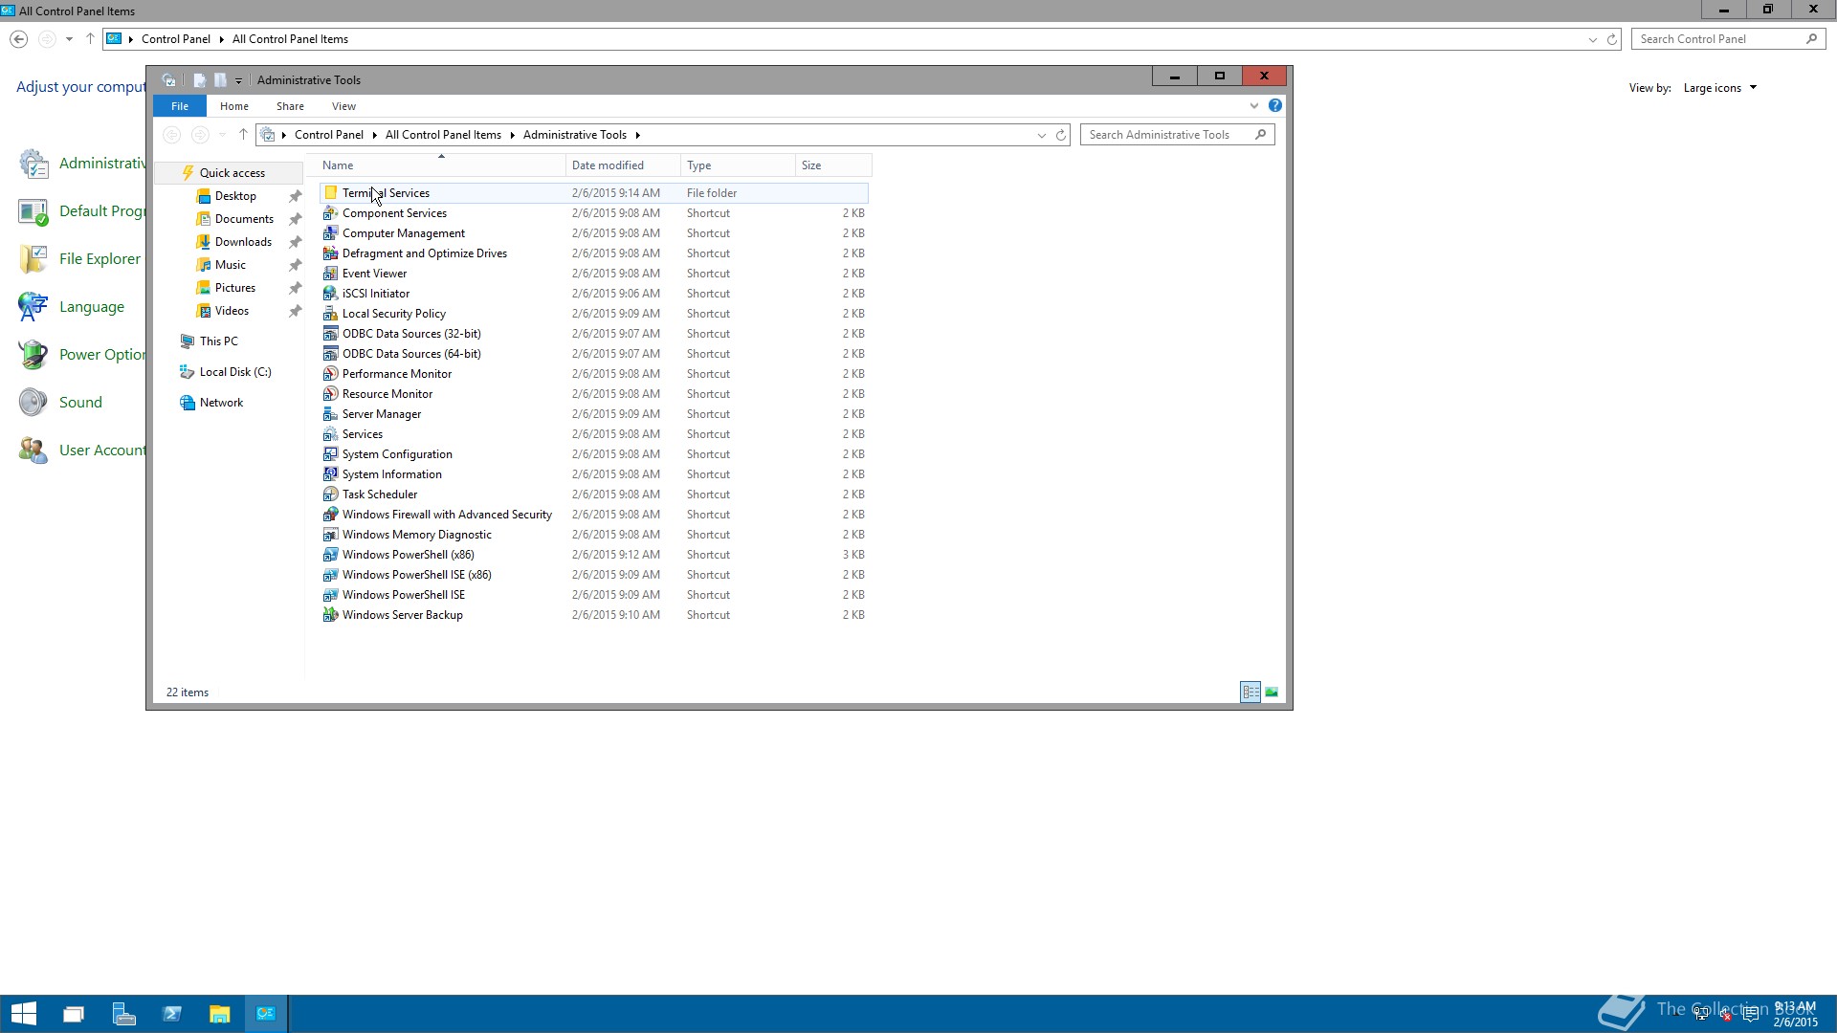Click the Event Viewer icon

coord(330,274)
